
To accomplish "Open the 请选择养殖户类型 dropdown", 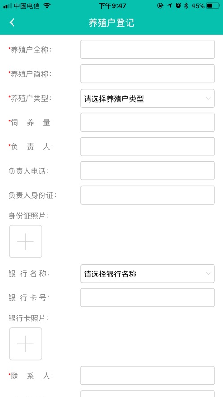I will 148,98.
